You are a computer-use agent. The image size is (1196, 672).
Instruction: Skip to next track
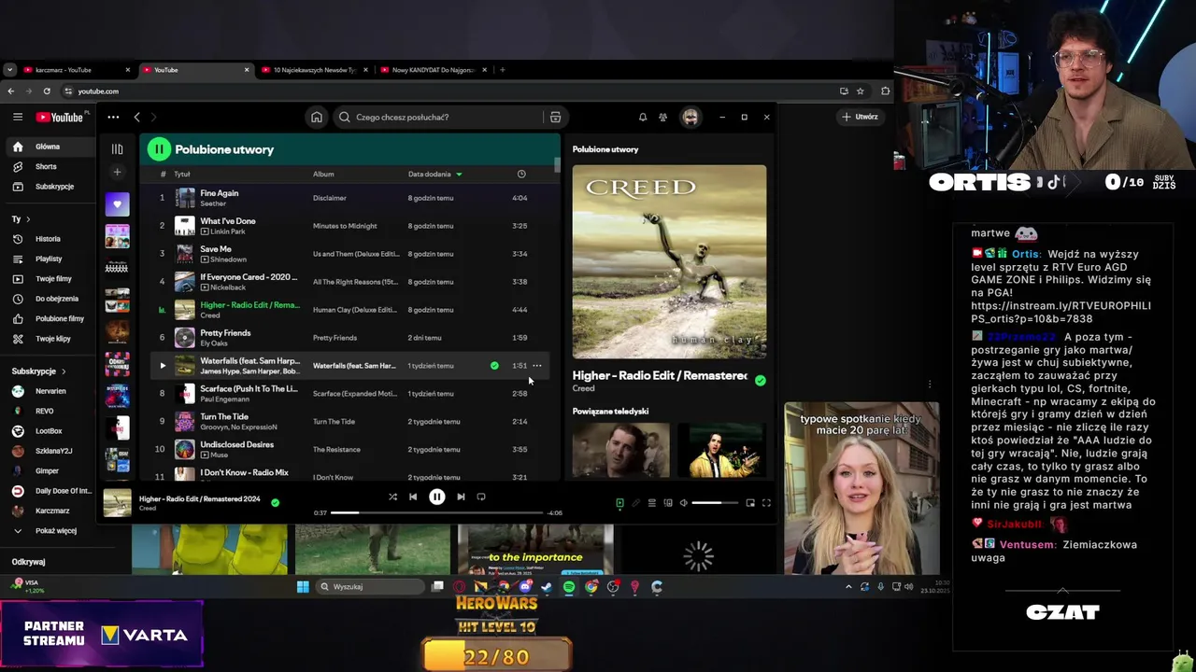(x=461, y=497)
